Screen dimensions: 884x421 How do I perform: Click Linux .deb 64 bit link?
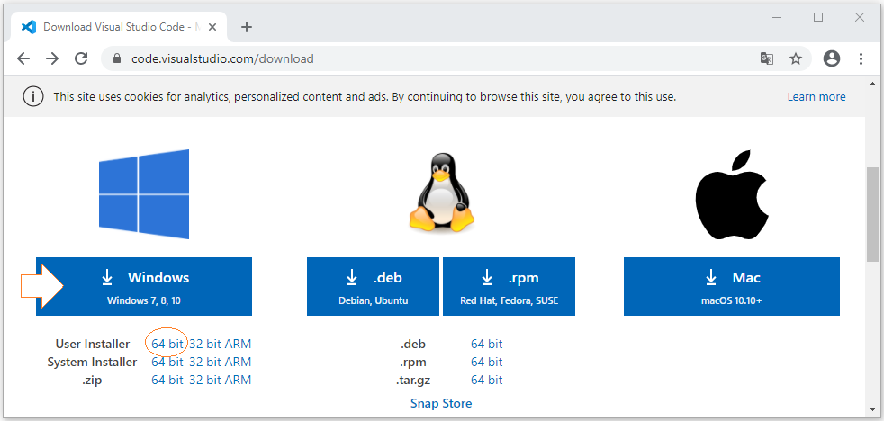(x=486, y=344)
